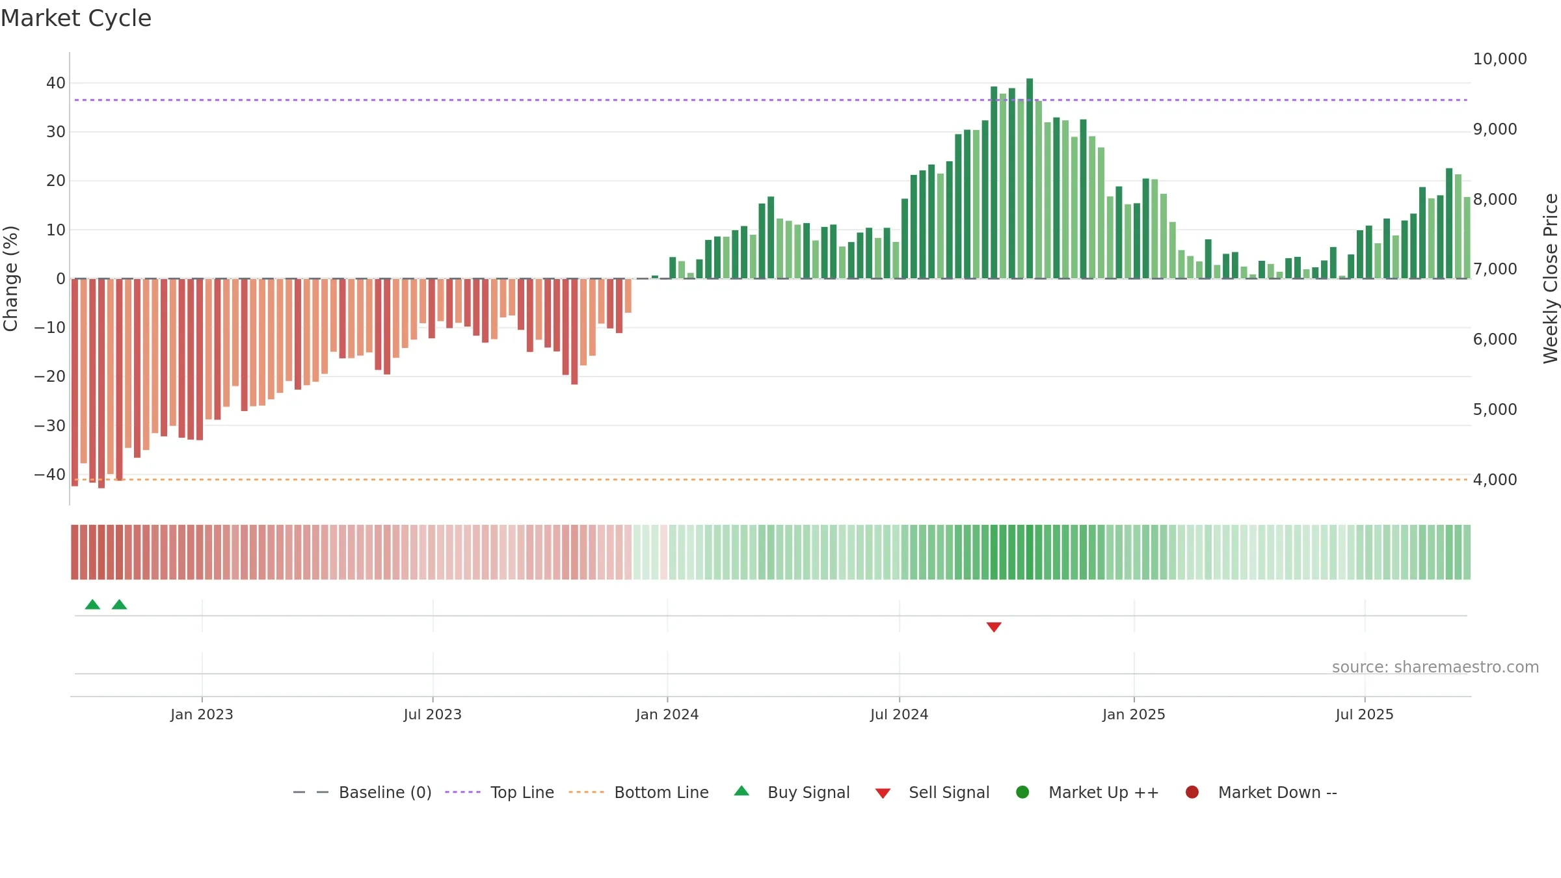The height and width of the screenshot is (878, 1561).
Task: Click the 40 percent axis label
Action: [56, 83]
